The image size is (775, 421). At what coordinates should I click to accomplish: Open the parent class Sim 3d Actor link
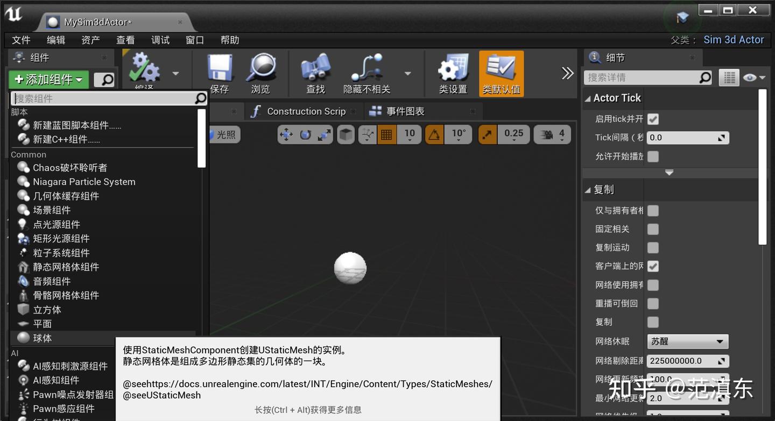(x=734, y=39)
